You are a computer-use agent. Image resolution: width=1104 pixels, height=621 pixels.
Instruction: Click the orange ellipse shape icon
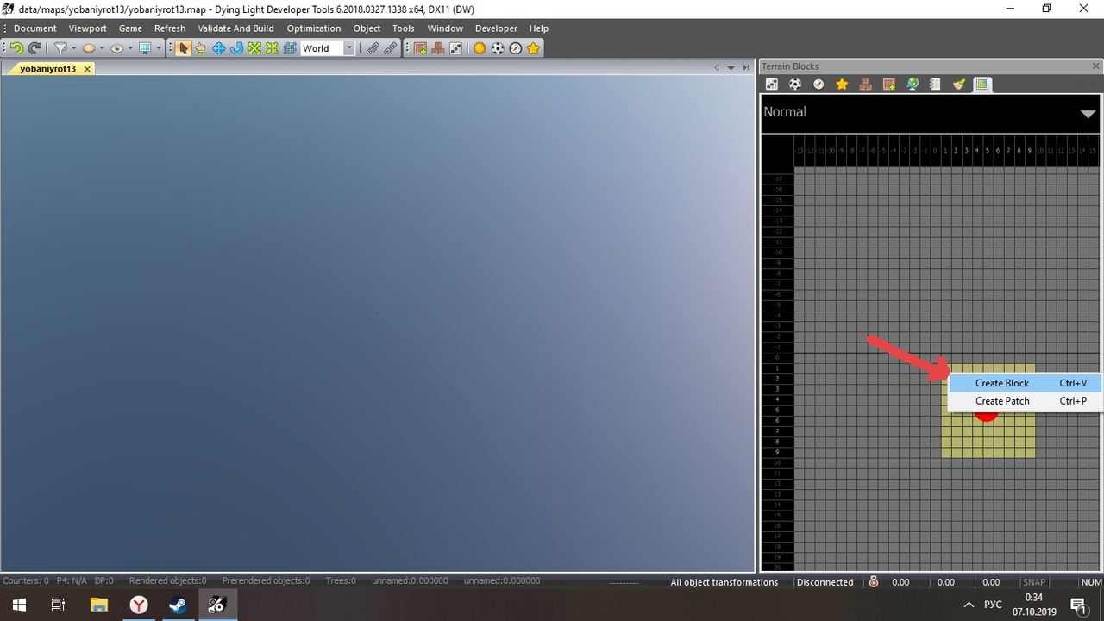[88, 49]
